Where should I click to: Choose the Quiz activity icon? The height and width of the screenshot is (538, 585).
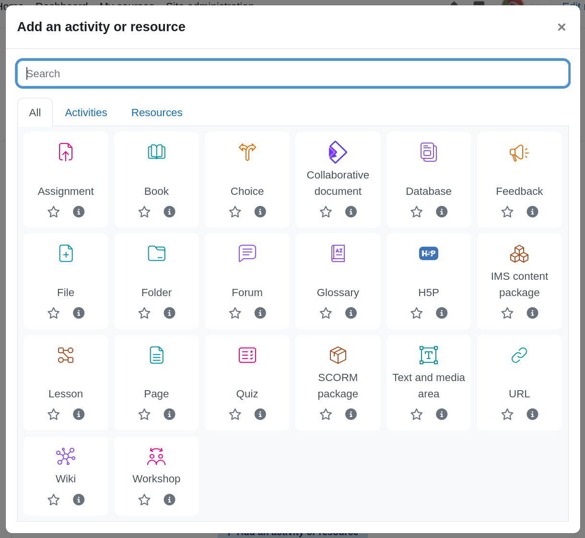(x=247, y=355)
